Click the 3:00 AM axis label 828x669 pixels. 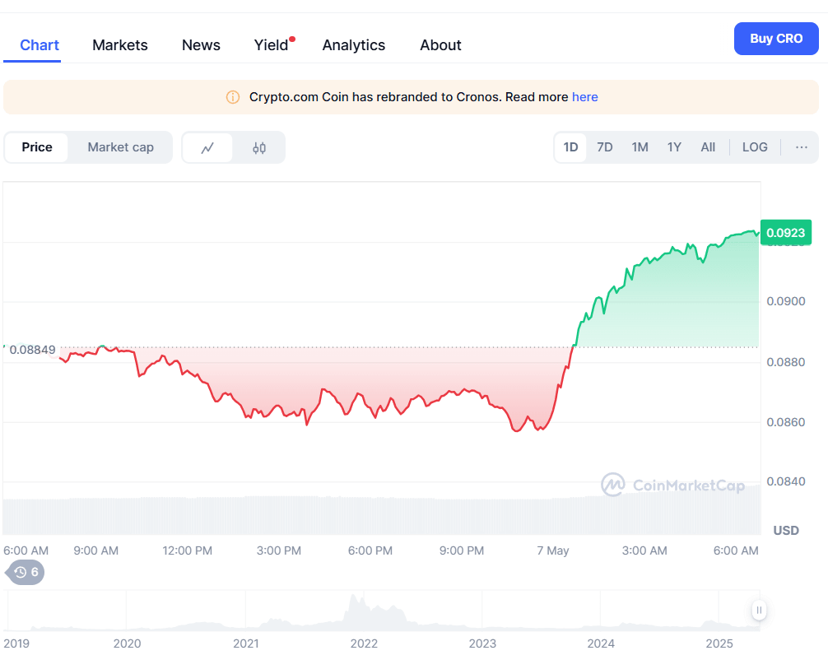point(644,551)
